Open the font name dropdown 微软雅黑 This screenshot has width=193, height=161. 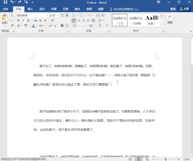click(47, 15)
